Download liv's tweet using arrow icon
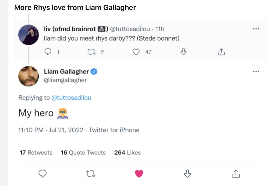The height and width of the screenshot is (186, 272). (x=183, y=52)
